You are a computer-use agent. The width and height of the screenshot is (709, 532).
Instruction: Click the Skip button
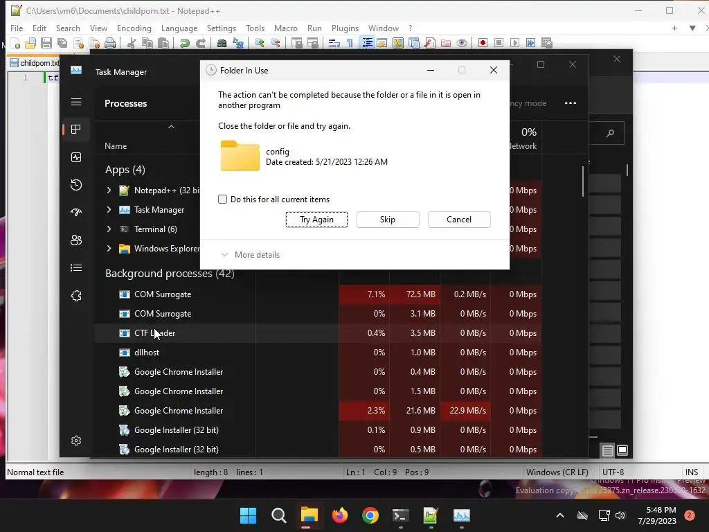point(388,220)
